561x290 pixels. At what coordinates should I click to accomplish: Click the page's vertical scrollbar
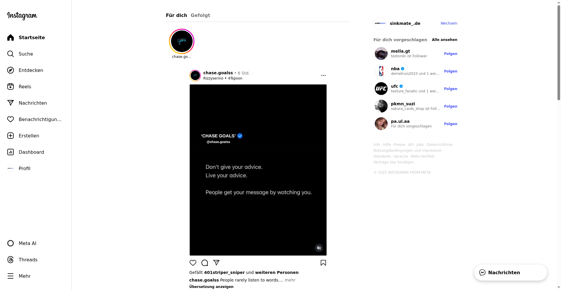[559, 53]
